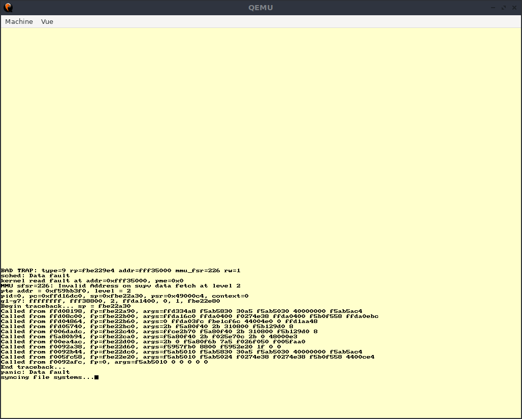Click the 'Called from f00ea4ac' traceback line
The width and height of the screenshot is (522, 419).
(x=153, y=342)
